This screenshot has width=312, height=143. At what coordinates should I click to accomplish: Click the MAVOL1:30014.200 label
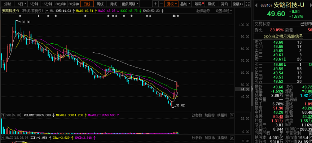pyautogui.click(x=70, y=115)
